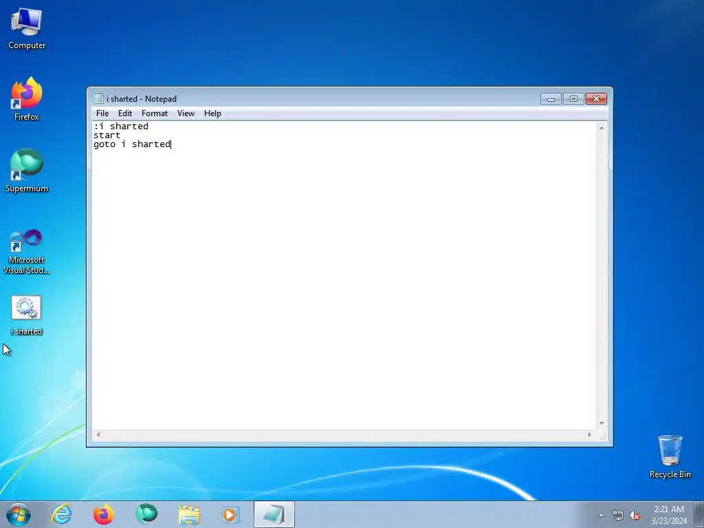Open Windows Media Player from the taskbar
This screenshot has height=528, width=704.
point(231,514)
